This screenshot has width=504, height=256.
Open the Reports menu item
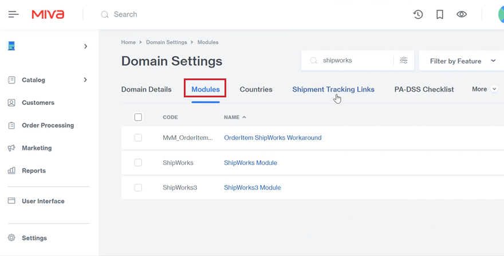click(34, 171)
